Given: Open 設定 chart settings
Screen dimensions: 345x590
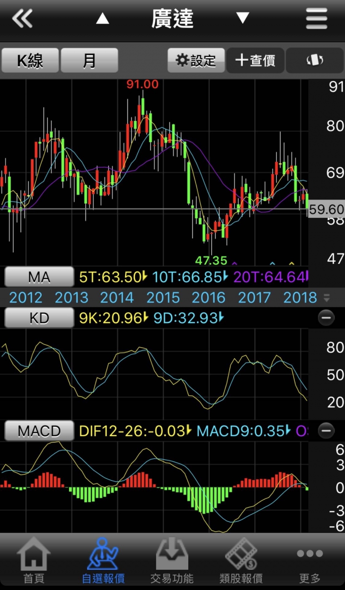Looking at the screenshot, I should coord(196,60).
